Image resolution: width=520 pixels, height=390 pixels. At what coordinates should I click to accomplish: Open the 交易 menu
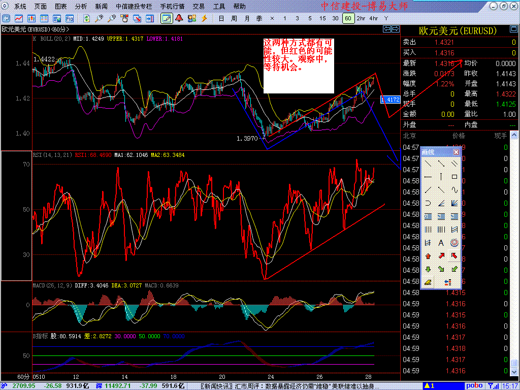click(x=199, y=6)
